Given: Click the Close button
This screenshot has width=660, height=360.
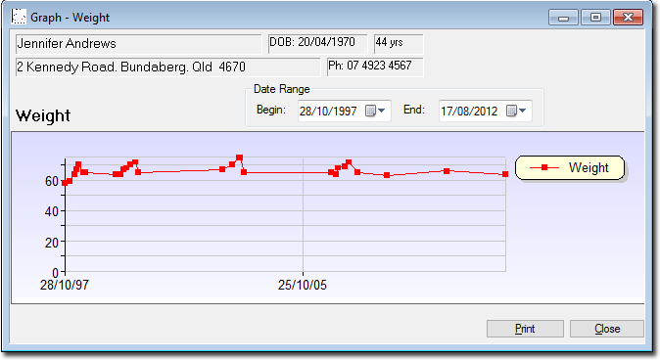Looking at the screenshot, I should 607,329.
